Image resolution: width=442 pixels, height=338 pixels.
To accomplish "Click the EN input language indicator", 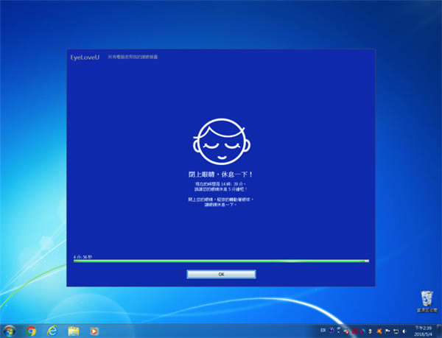I will tap(323, 331).
